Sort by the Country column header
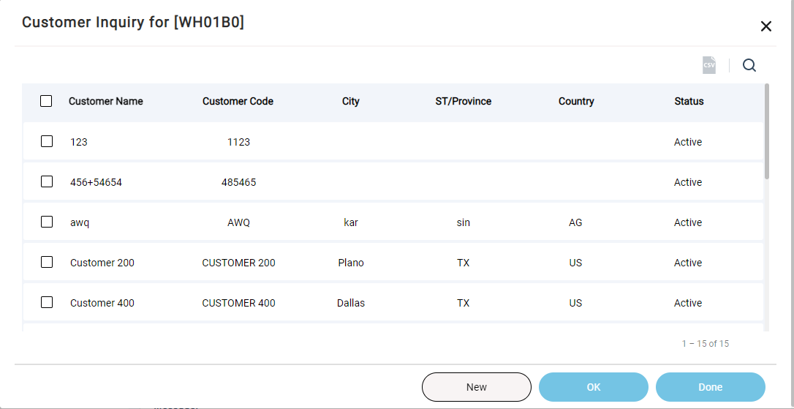The width and height of the screenshot is (794, 409). [x=576, y=102]
